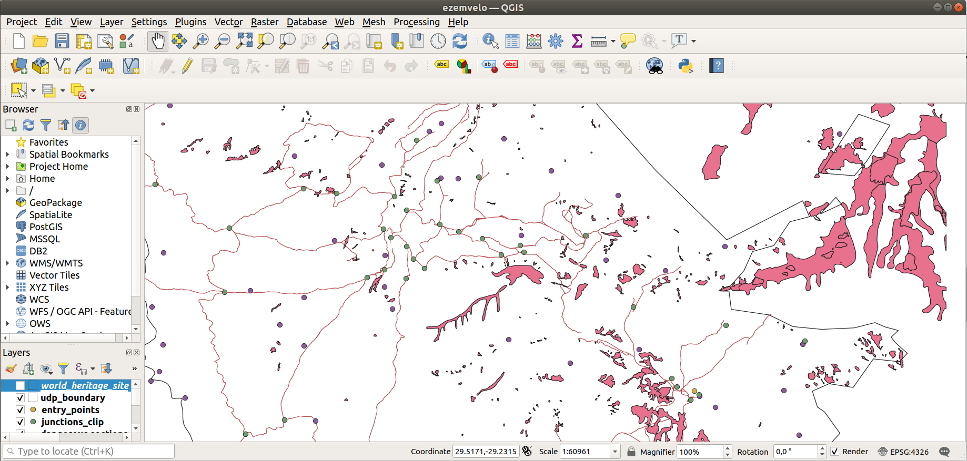The width and height of the screenshot is (967, 461).
Task: Open the Data Source Manager icon
Action: coord(19,66)
